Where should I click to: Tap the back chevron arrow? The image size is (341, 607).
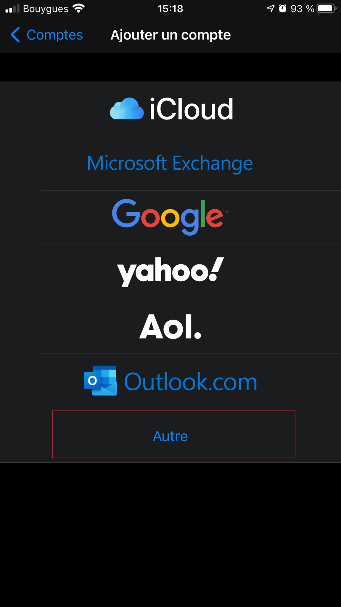15,35
